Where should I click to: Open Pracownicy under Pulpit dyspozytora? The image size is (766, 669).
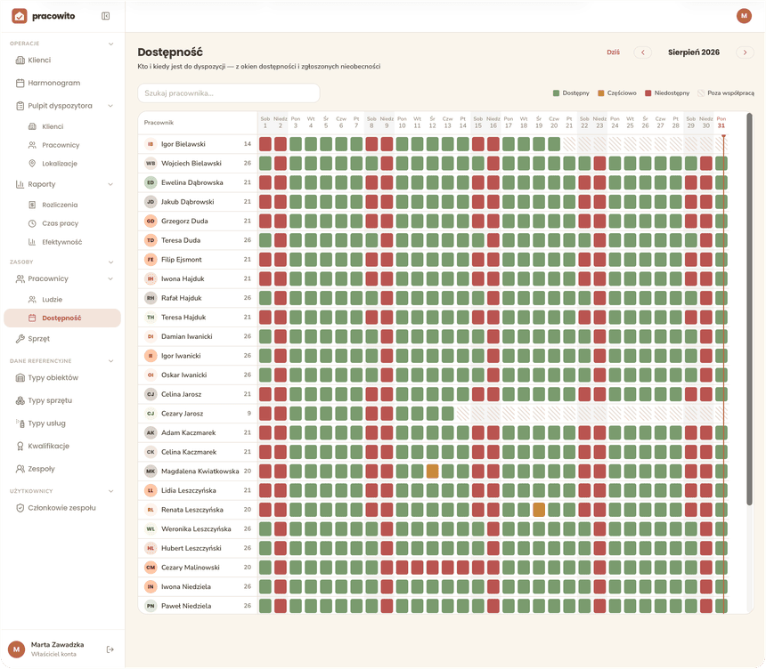[x=61, y=145]
